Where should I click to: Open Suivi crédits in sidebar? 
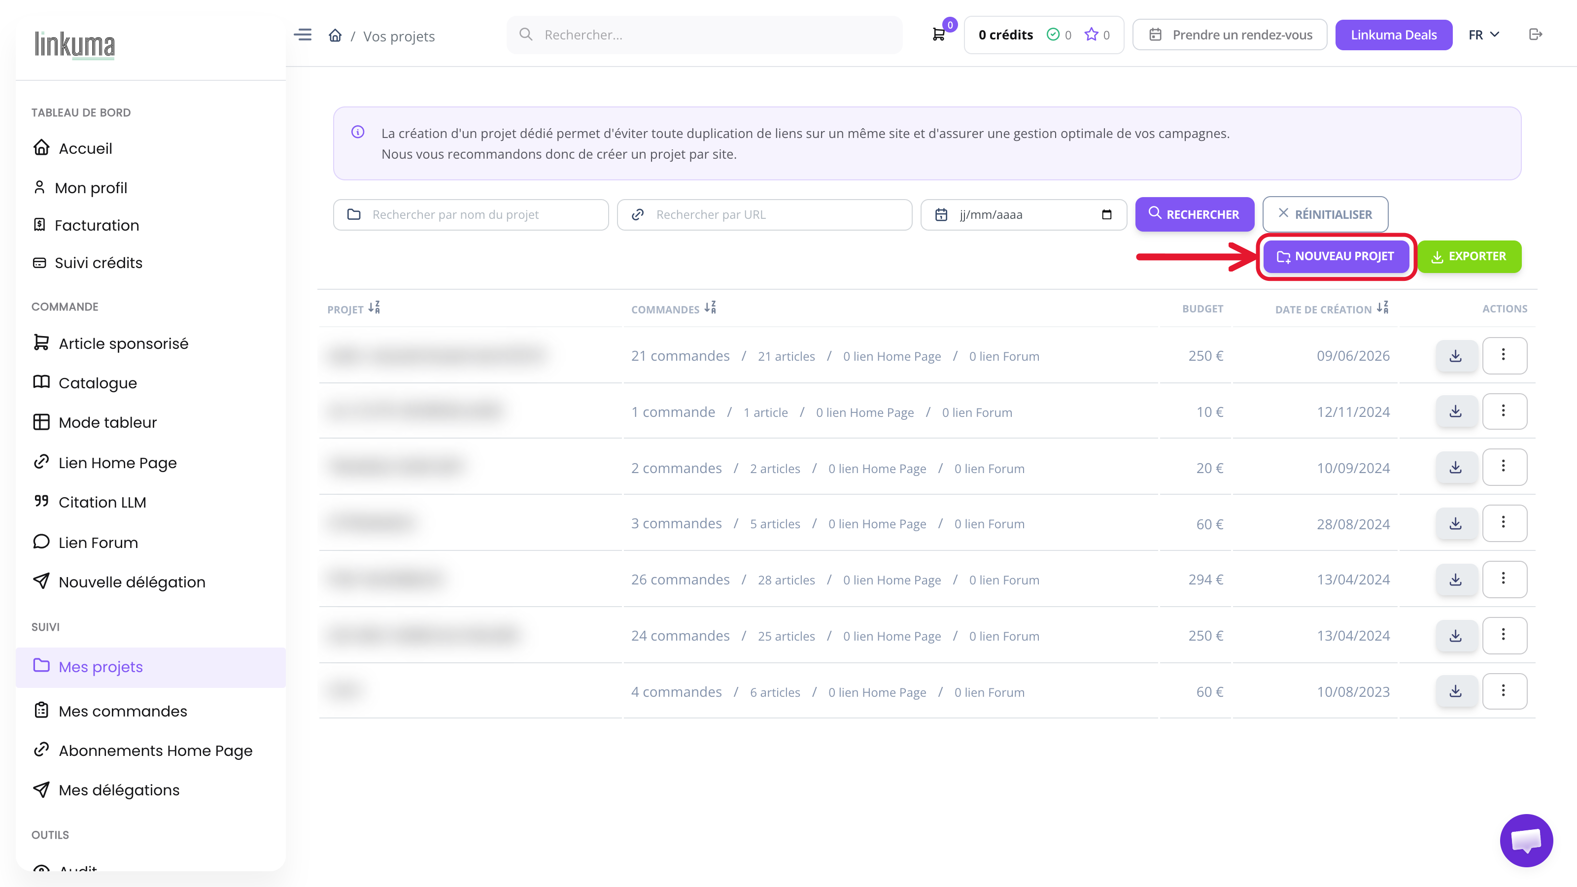(151, 263)
